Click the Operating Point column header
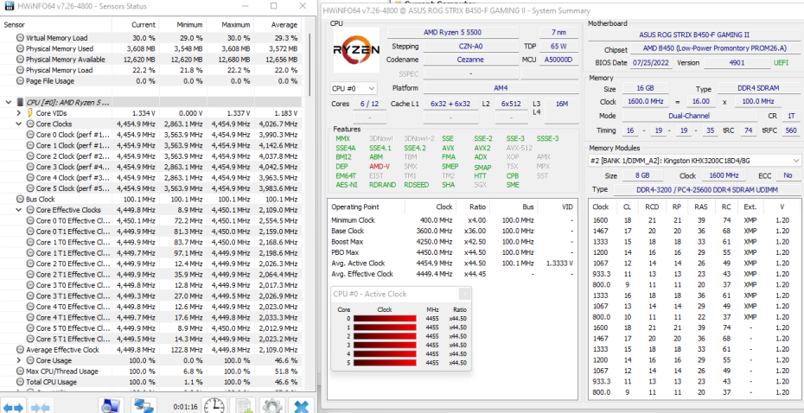804x413 pixels. (x=366, y=207)
